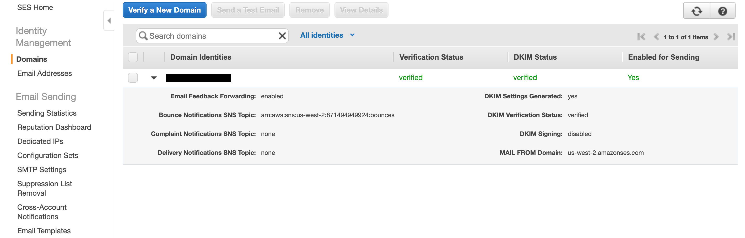Click inside the Search domains field
The image size is (745, 238).
pos(202,36)
